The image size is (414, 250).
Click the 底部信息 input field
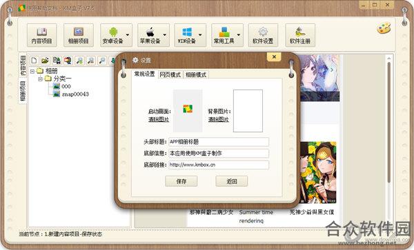(219, 154)
